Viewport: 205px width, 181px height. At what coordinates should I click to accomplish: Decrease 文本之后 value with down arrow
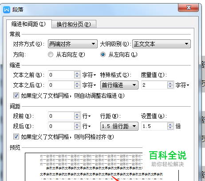[x=77, y=87]
